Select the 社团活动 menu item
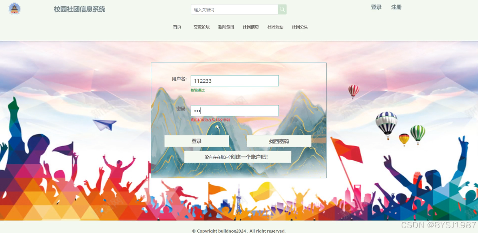 (275, 27)
